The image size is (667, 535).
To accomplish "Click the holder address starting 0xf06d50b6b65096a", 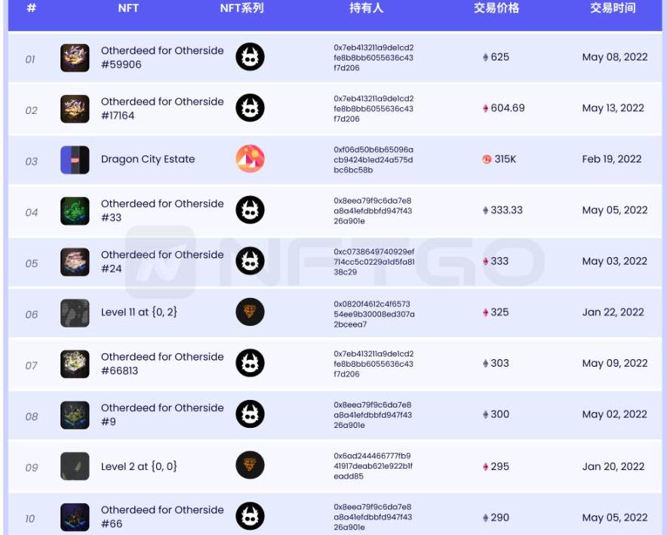I will click(x=373, y=160).
